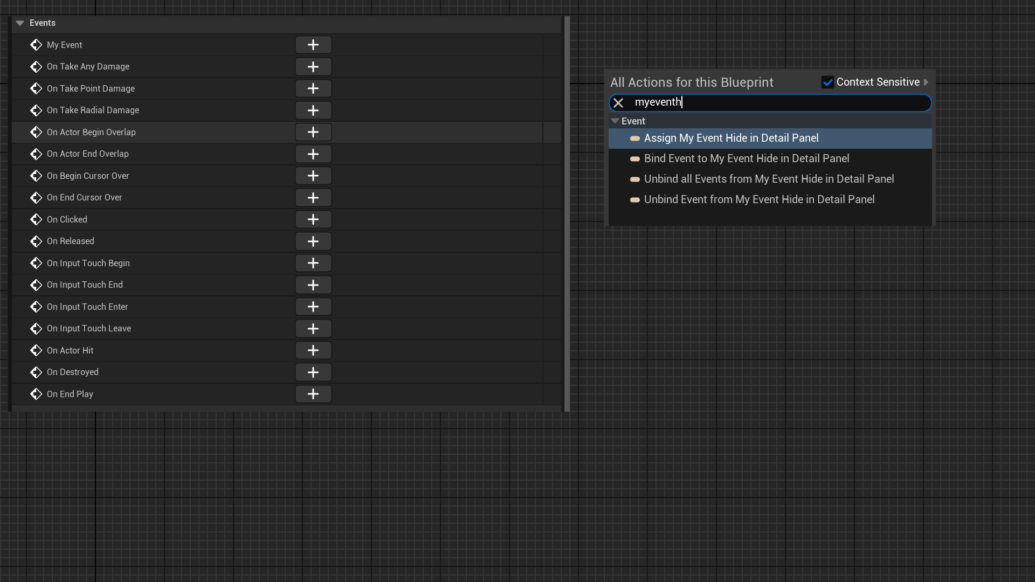Expand arrow next to Context Sensitive
The image size is (1035, 582).
[x=926, y=82]
